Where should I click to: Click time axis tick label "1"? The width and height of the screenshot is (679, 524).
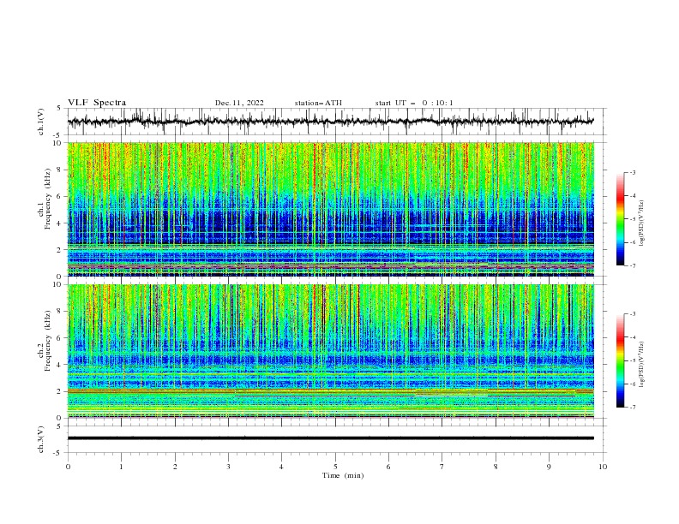121,467
